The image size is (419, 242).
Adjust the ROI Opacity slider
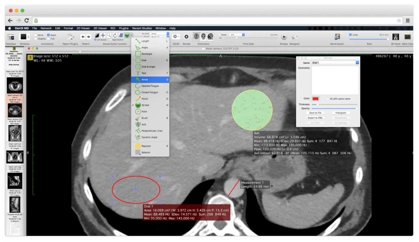334,108
